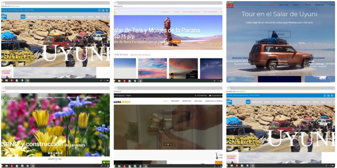
Task: Click blue app icon in Imperio window taskbar
Action: click(140, 166)
